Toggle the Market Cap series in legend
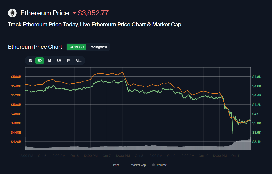Viewport: 272px width, 174px height. [138, 165]
